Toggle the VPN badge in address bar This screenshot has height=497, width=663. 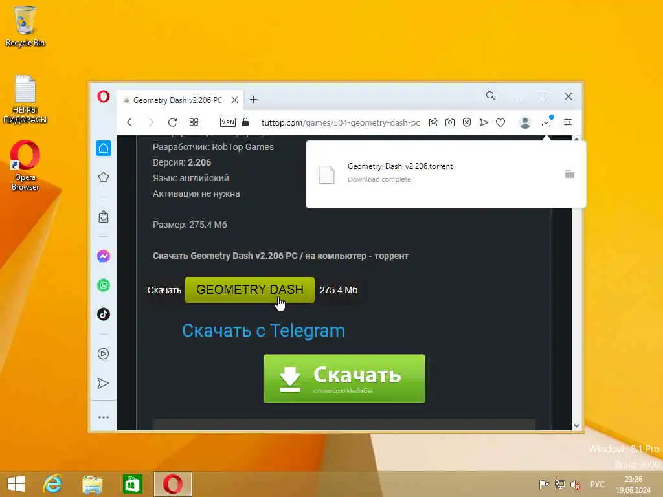228,122
